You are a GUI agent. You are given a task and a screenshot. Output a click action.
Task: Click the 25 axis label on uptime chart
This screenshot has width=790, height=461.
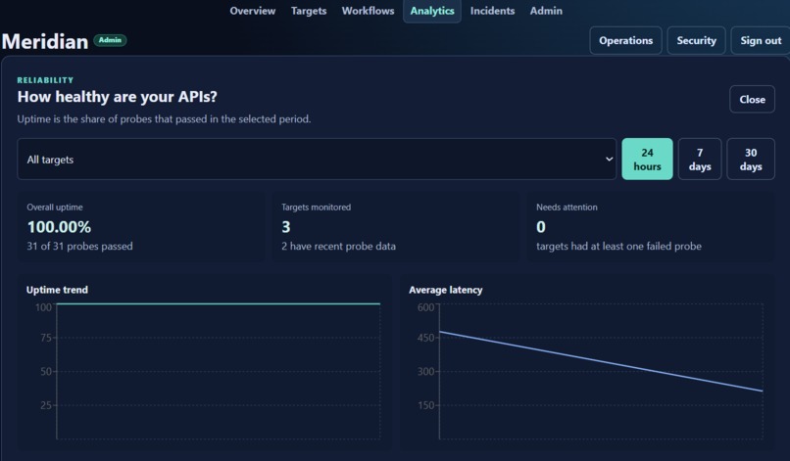(x=46, y=405)
